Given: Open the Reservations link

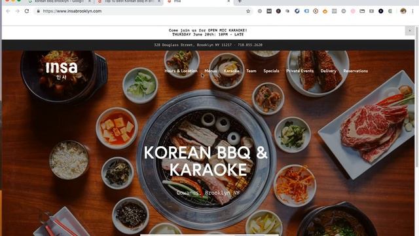Looking at the screenshot, I should click(355, 71).
